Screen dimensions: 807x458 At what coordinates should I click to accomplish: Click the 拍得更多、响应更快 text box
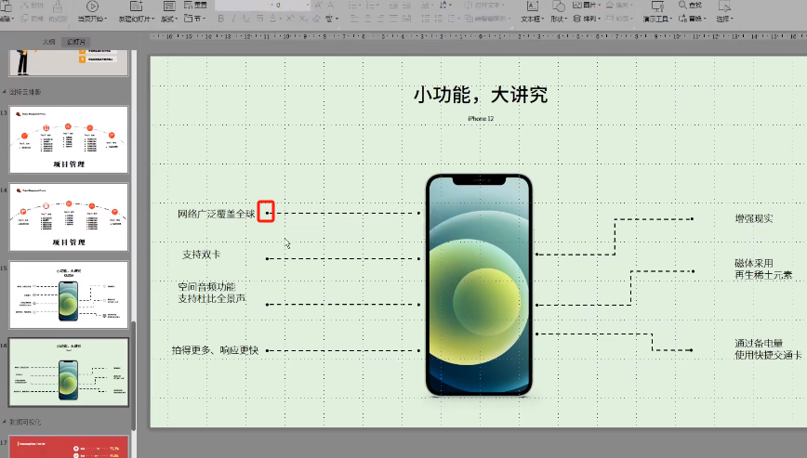click(x=215, y=350)
